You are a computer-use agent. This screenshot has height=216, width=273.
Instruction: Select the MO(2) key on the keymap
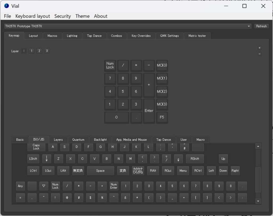pos(162,92)
